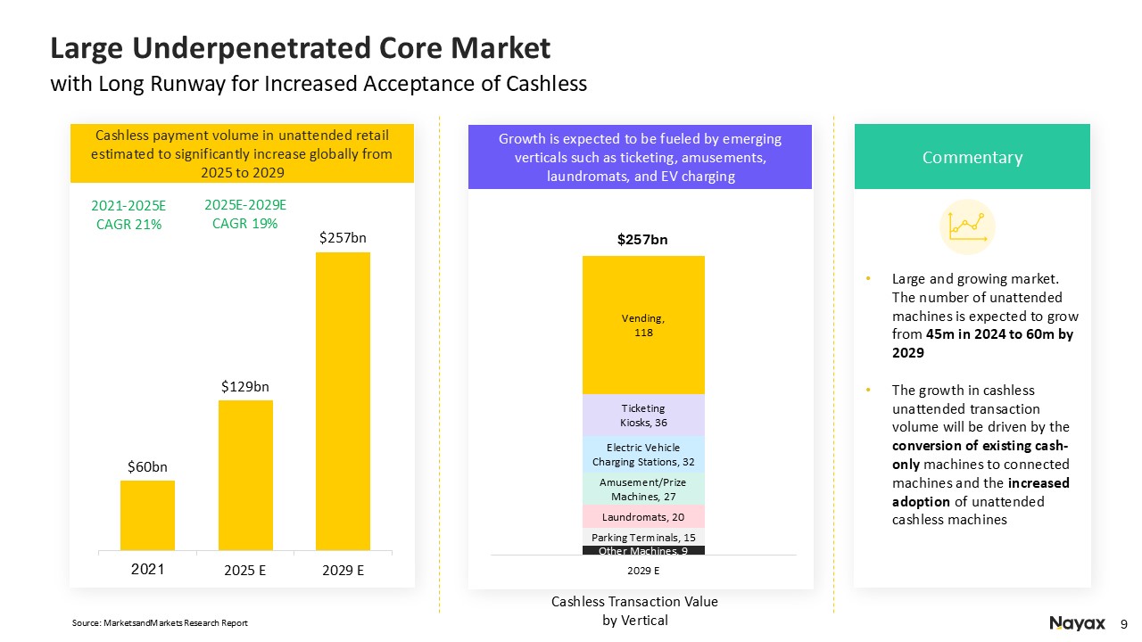Select the 2025 E bar labeled $129bn

pyautogui.click(x=245, y=474)
